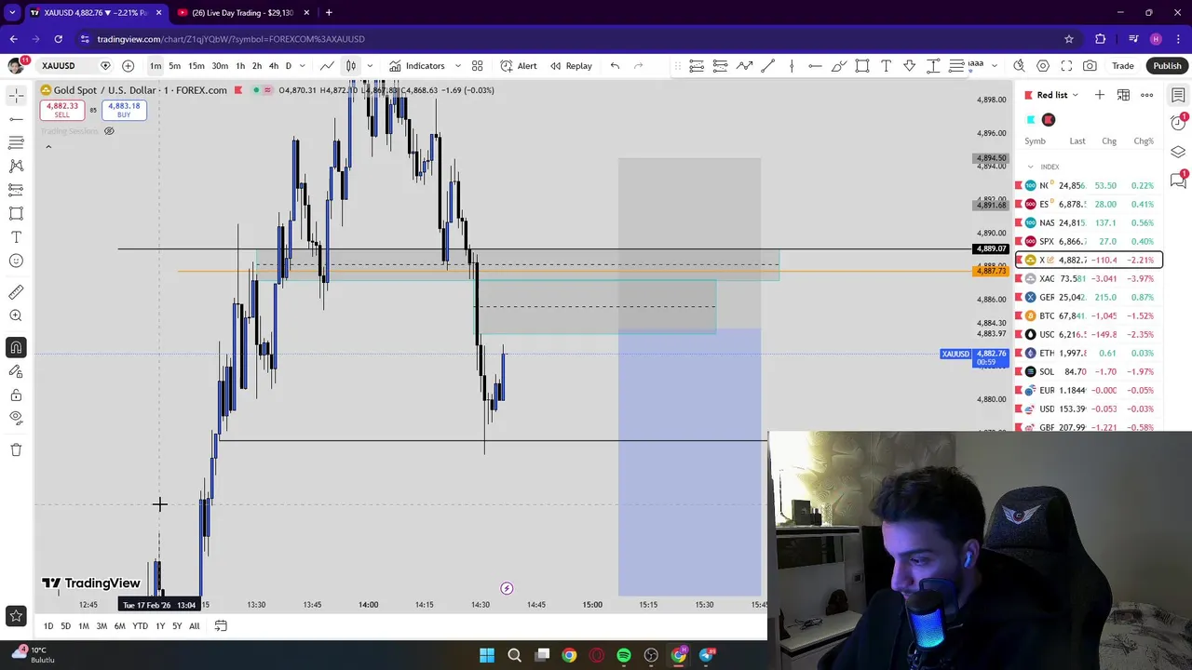1192x670 pixels.
Task: Pick the arrow marker down favorite tool
Action: pyautogui.click(x=909, y=65)
